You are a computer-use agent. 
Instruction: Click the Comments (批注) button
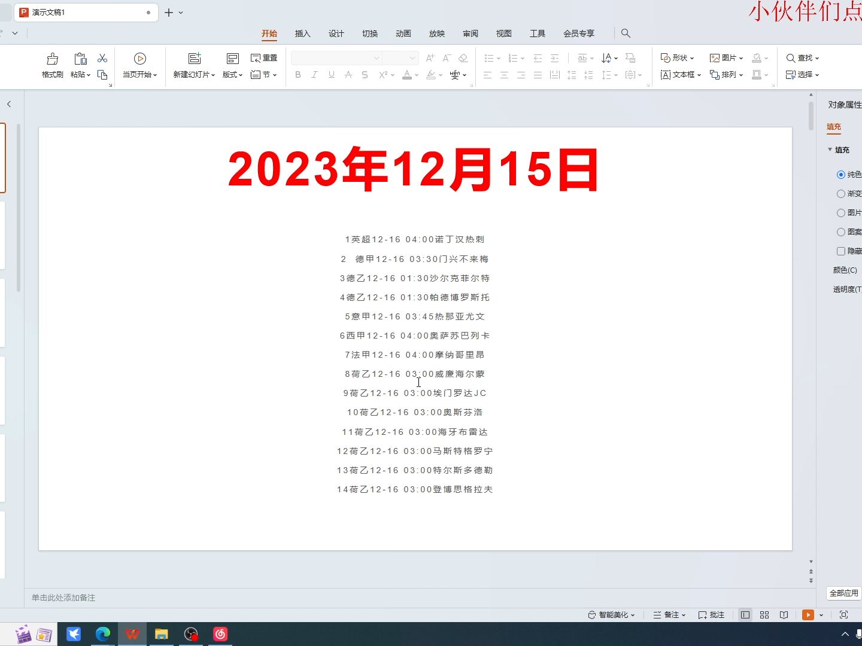pyautogui.click(x=711, y=615)
